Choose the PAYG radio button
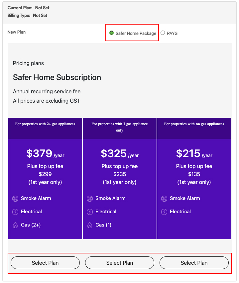 pyautogui.click(x=163, y=33)
